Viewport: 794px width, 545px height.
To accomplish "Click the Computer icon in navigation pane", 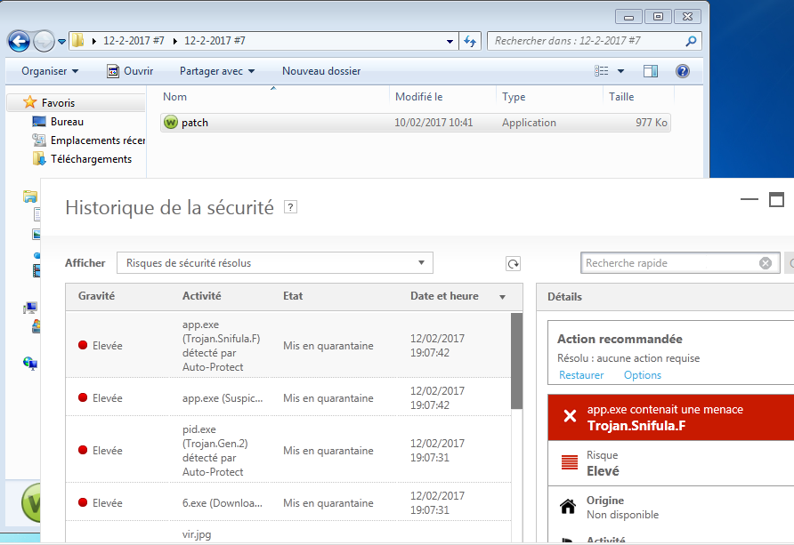I will coord(30,308).
